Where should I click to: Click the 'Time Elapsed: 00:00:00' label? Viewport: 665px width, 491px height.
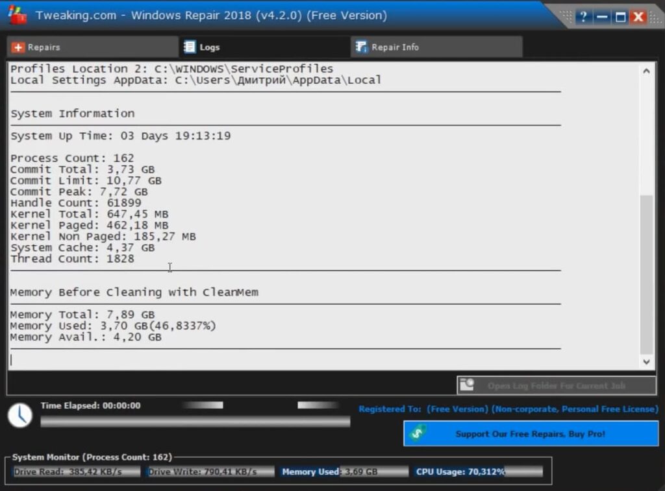(90, 405)
